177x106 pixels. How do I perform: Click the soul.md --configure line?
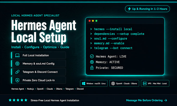[x=109, y=39]
